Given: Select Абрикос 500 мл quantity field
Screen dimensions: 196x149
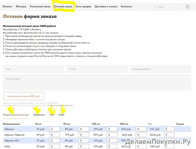Looking at the screenshot, I should pos(141,129).
